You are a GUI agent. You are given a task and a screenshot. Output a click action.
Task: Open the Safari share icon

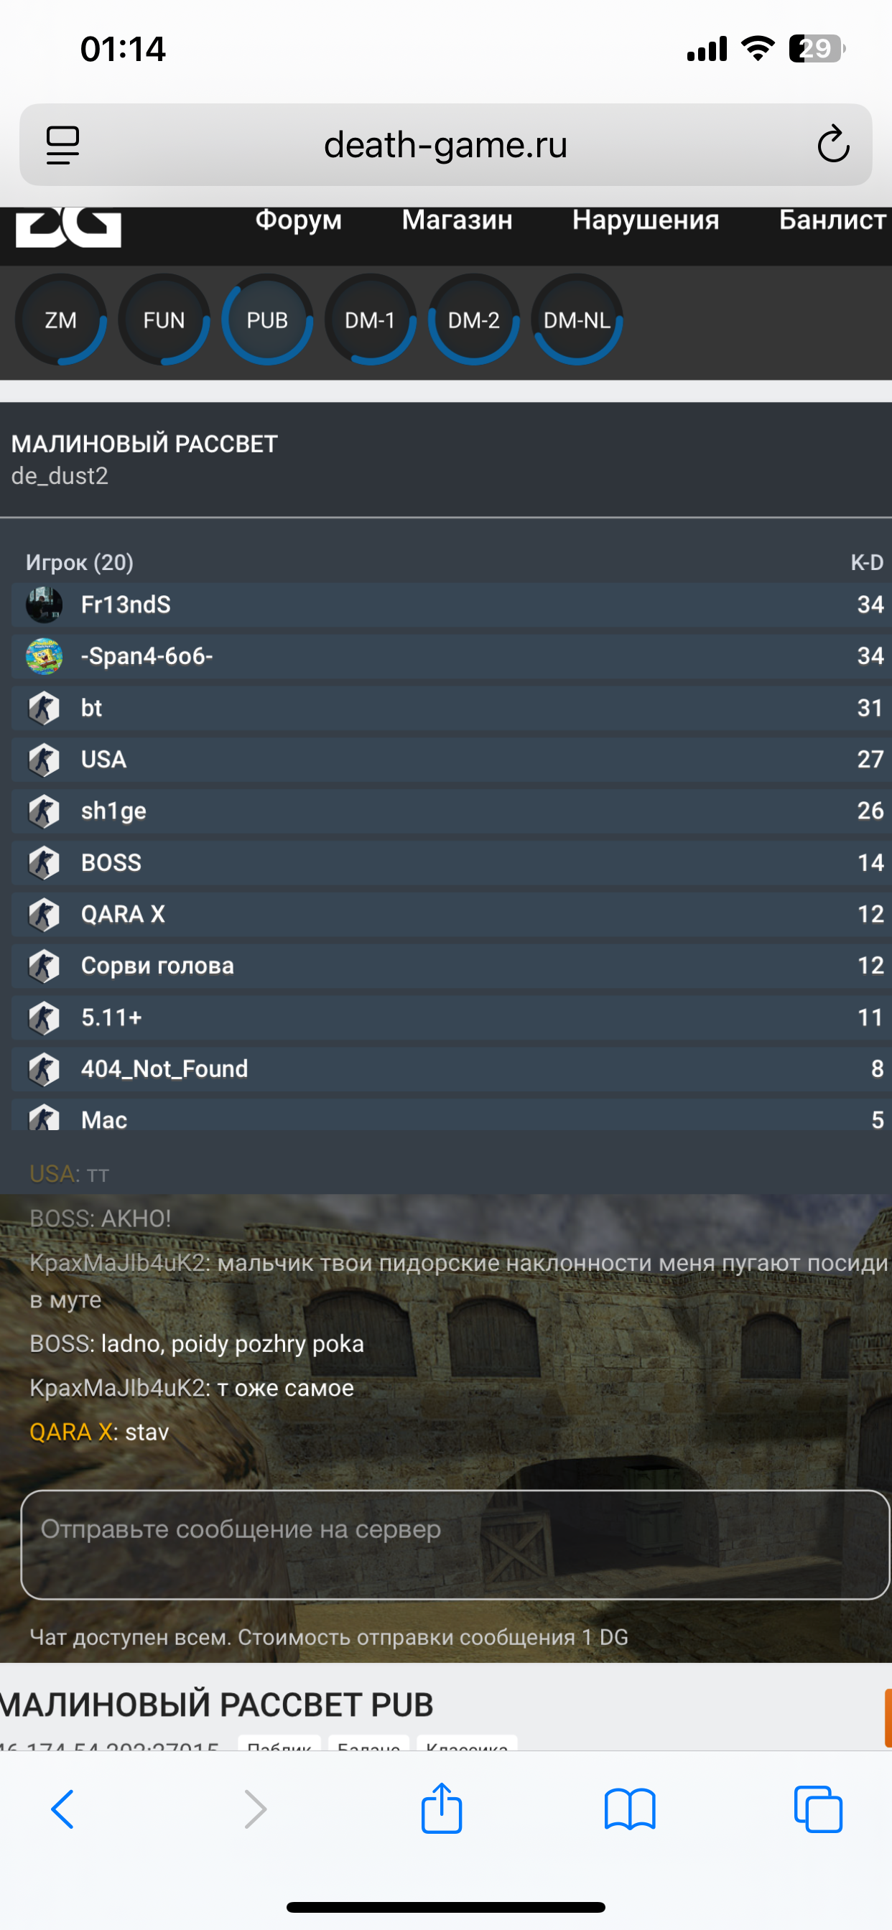(x=442, y=1808)
